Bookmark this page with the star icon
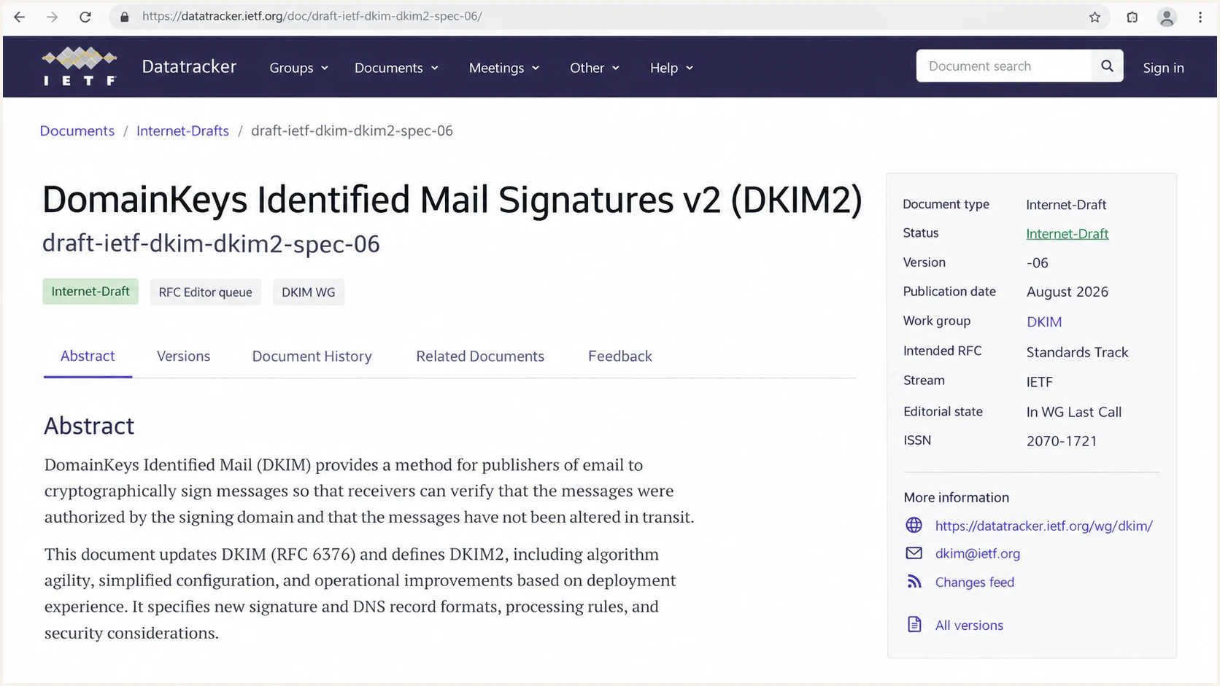 (1094, 17)
